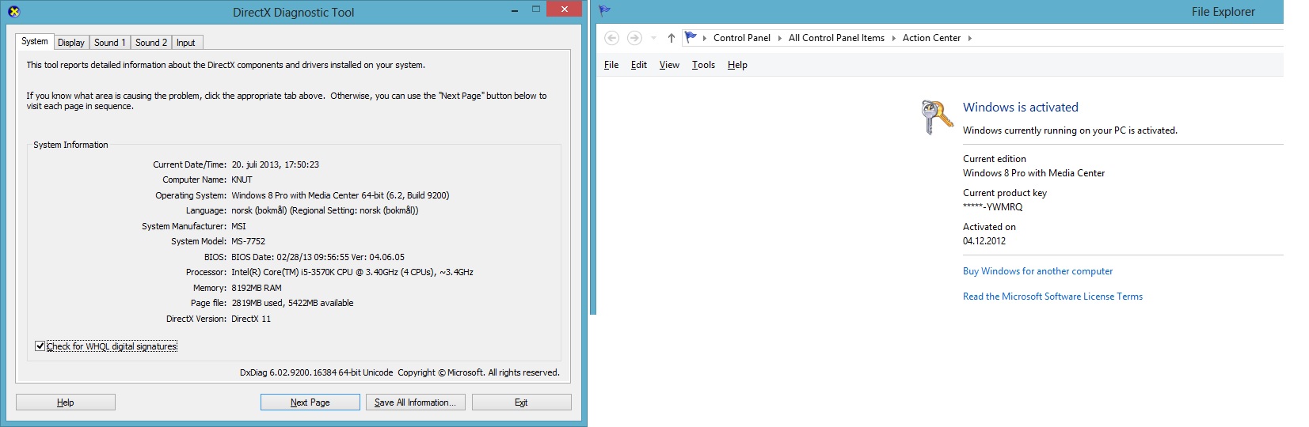Click the DirectX Diagnostic Tool title icon
The image size is (1309, 427).
coord(13,12)
